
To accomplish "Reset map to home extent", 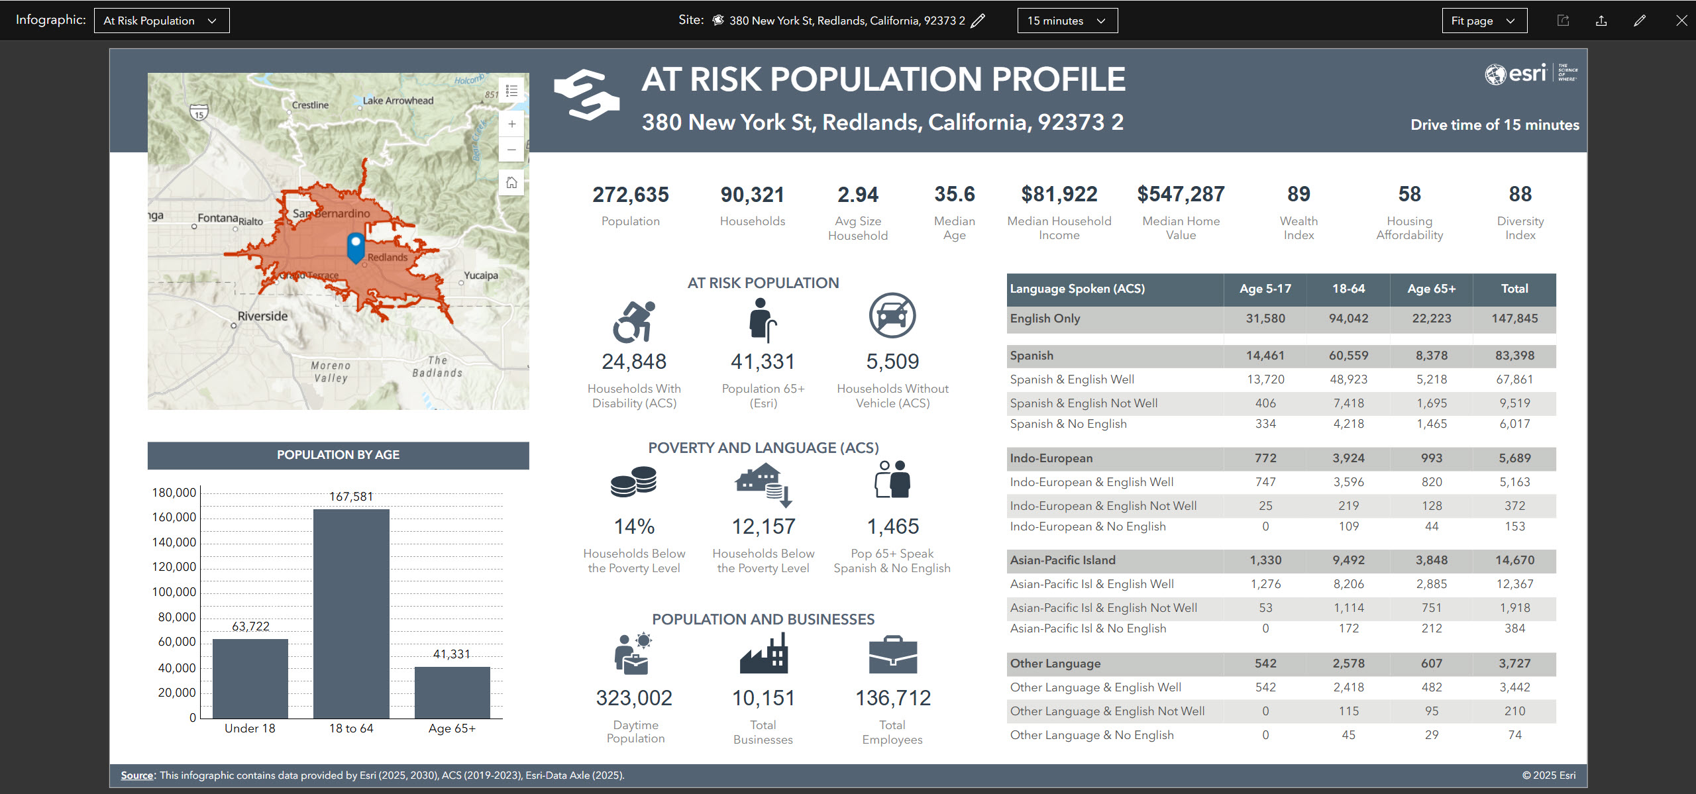I will click(x=511, y=182).
